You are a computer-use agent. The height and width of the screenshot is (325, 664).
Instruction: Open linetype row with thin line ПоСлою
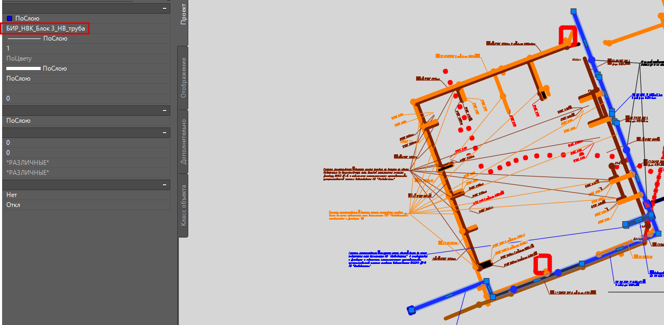tap(86, 38)
